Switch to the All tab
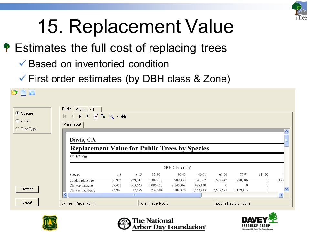Image resolution: width=310 pixels, height=232 pixels. tap(95, 109)
